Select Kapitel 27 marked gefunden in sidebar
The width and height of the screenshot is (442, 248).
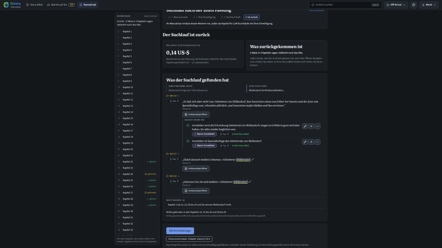[137, 193]
